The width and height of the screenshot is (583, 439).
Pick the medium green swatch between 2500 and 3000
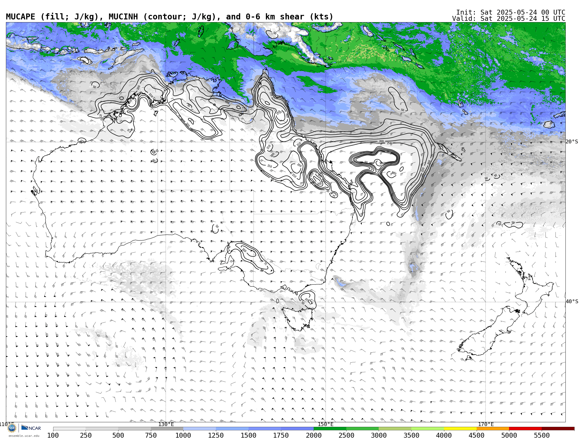point(362,429)
